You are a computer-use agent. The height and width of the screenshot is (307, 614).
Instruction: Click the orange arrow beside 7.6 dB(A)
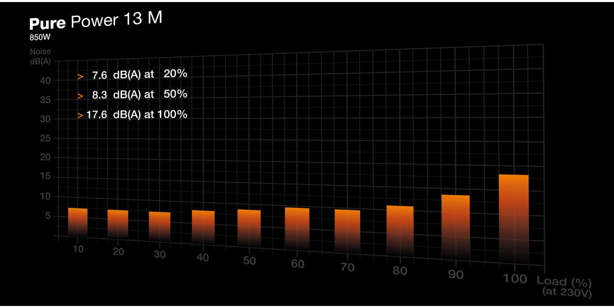tap(80, 76)
